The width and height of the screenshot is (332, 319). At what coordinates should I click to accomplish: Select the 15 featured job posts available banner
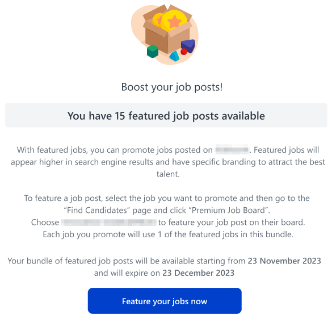(x=166, y=115)
